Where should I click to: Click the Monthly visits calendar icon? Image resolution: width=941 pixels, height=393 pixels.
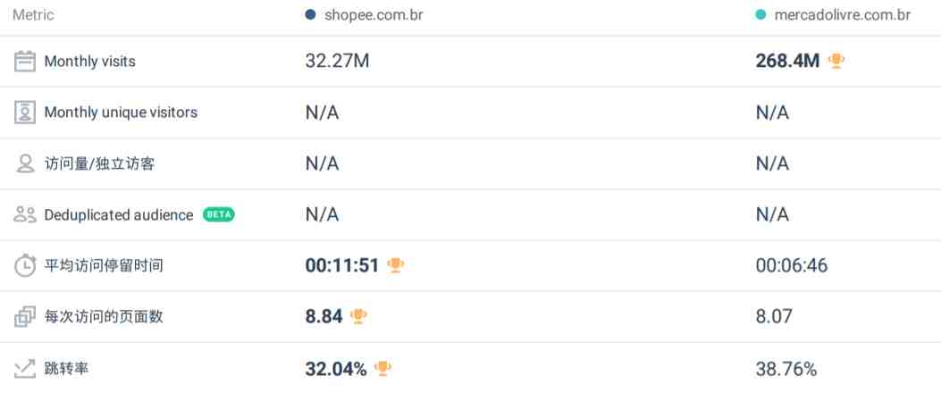[25, 62]
